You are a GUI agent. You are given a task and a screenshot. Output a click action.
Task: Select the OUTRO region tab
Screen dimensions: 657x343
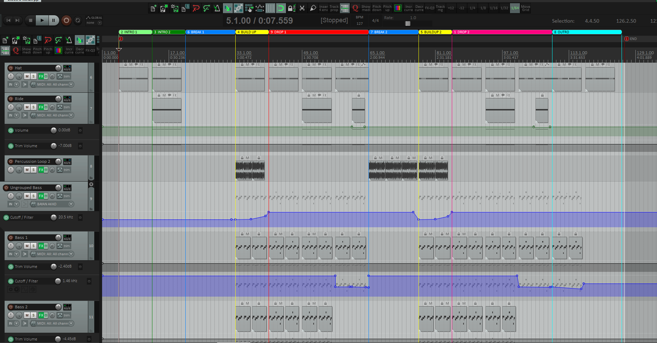[587, 32]
